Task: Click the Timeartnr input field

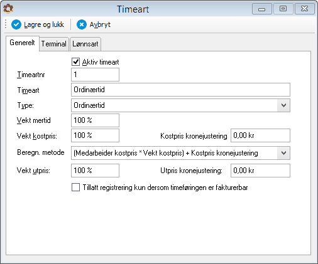Action: click(x=95, y=75)
